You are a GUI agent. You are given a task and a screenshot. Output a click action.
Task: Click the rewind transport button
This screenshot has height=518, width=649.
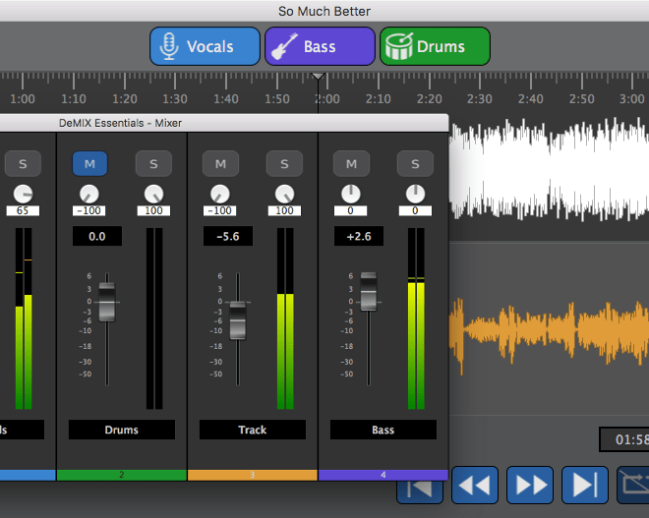coord(475,485)
